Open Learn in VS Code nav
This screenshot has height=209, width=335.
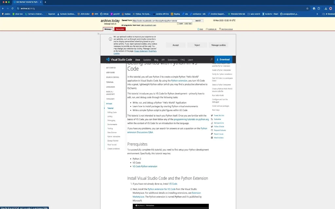click(190, 60)
